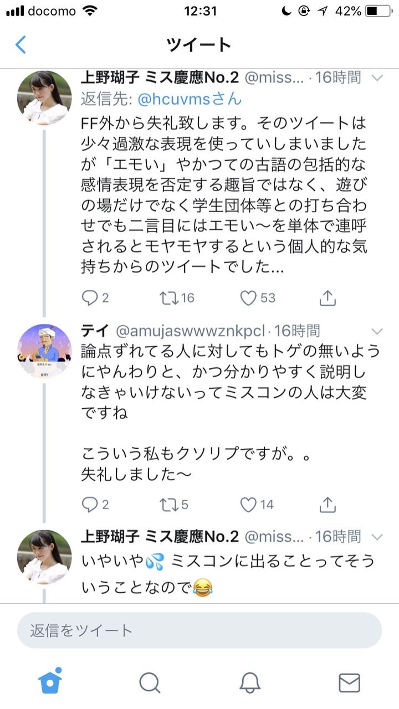Screen dimensions: 399x709
Task: Share the first tweet by 上野瑚子
Action: tap(328, 298)
